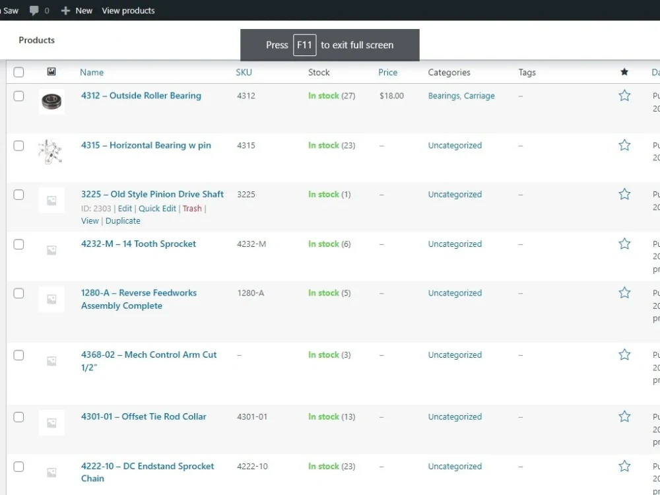Viewport: 660px width, 495px height.
Task: Open the 4312 Outside Roller Bearing thumbnail
Action: [x=51, y=102]
